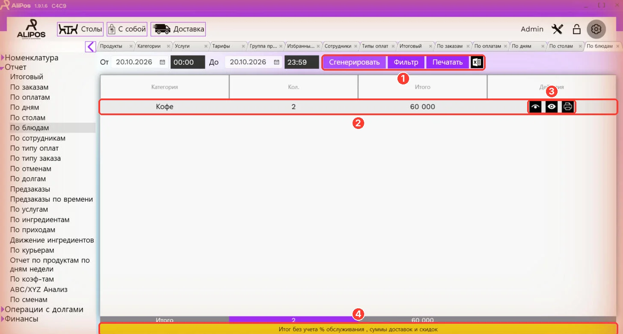Open the wrench and screwdriver tools icon
Screen dimensions: 623x334
click(x=558, y=29)
